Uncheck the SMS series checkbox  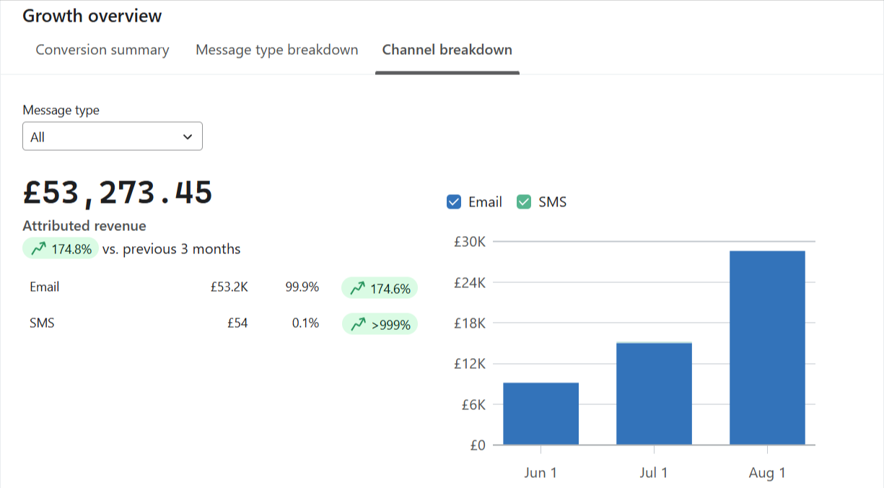pyautogui.click(x=524, y=202)
